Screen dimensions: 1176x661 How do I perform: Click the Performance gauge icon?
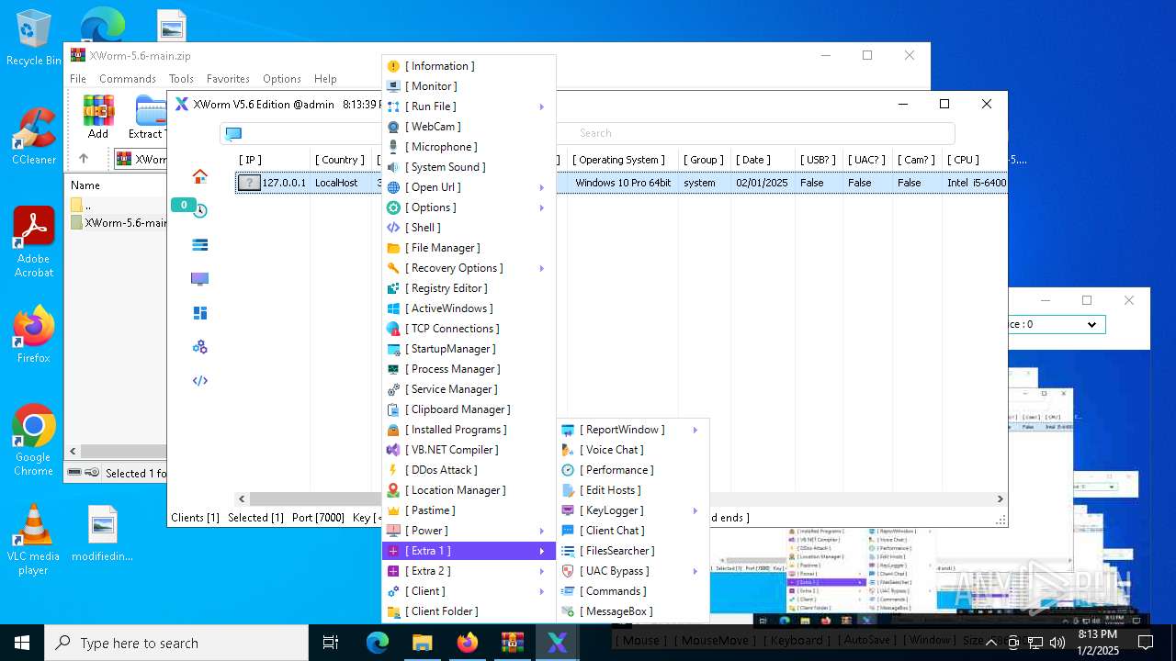point(568,470)
